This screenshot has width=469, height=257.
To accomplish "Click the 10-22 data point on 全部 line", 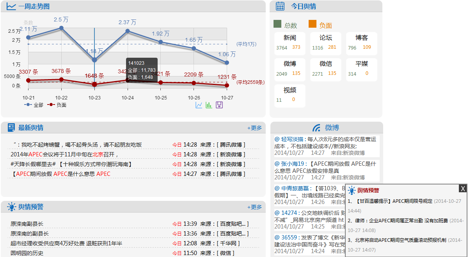I will pyautogui.click(x=61, y=28).
